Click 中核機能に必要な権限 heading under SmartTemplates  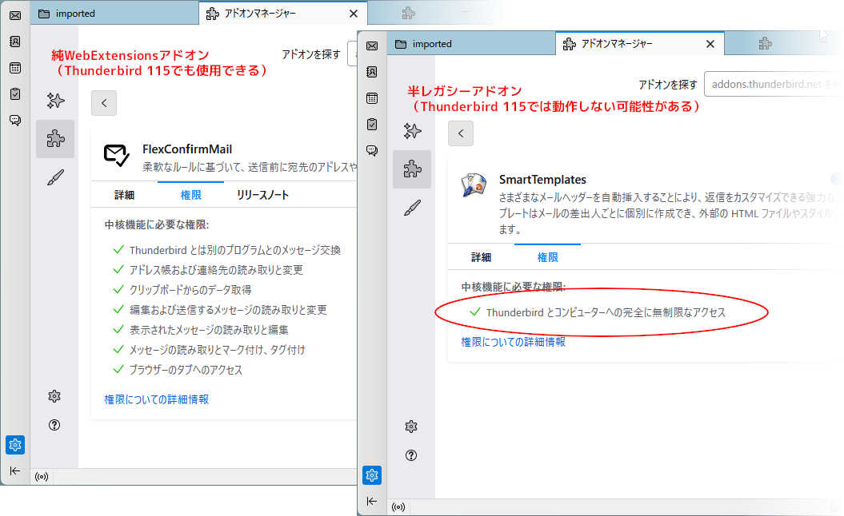click(514, 287)
